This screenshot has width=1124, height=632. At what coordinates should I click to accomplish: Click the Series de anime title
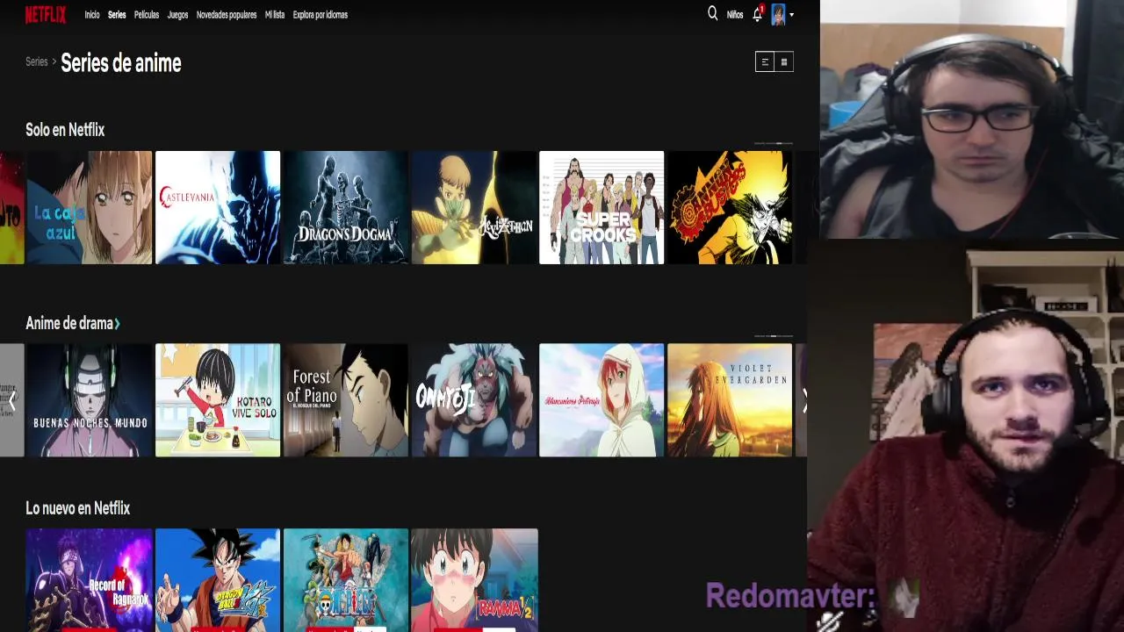click(x=121, y=63)
